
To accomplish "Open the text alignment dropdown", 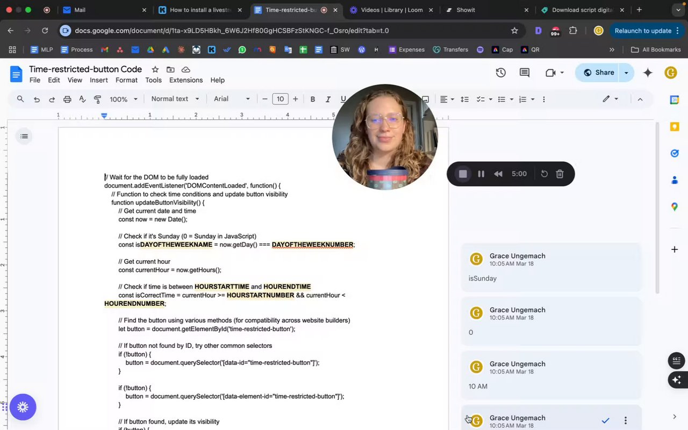I will coord(447,99).
